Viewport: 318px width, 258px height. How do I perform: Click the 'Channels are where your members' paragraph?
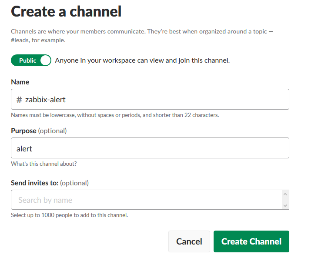142,36
